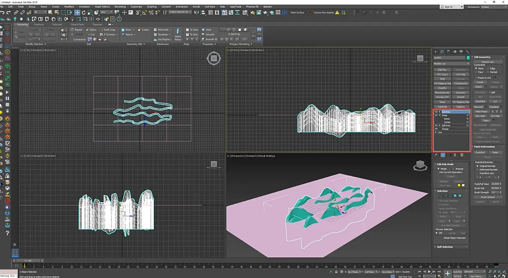Select the Move transform tool
Screen dimensions: 508x278
pyautogui.click(x=77, y=12)
